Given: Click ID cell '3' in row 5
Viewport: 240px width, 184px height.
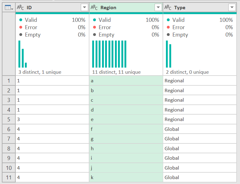Looking at the screenshot, I should coord(52,119).
